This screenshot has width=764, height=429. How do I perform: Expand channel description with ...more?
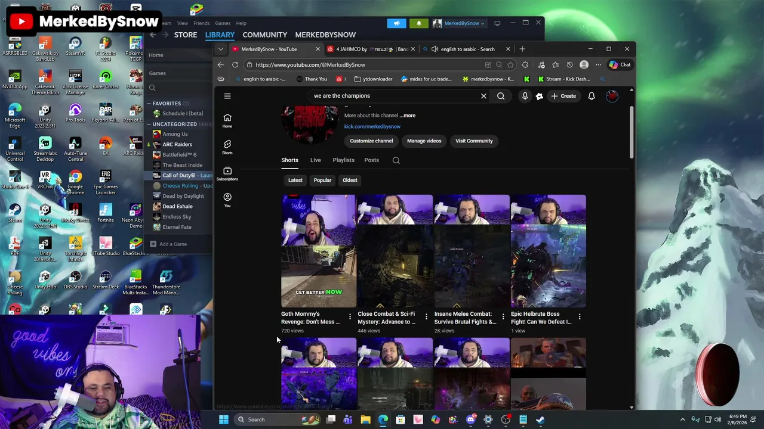click(x=408, y=116)
